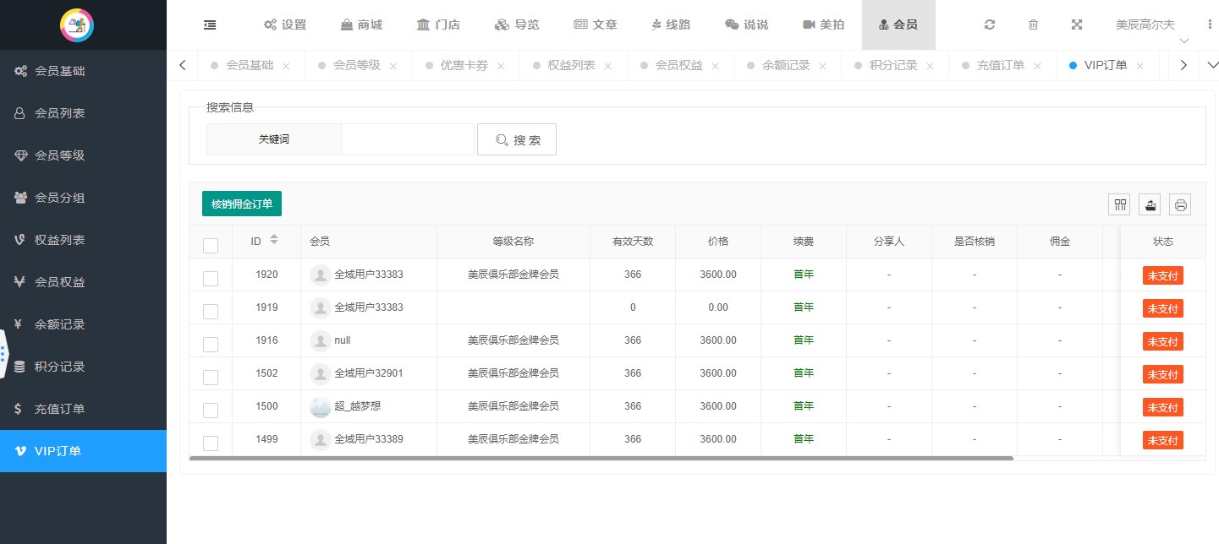Close the 会员等级 tab

point(393,66)
